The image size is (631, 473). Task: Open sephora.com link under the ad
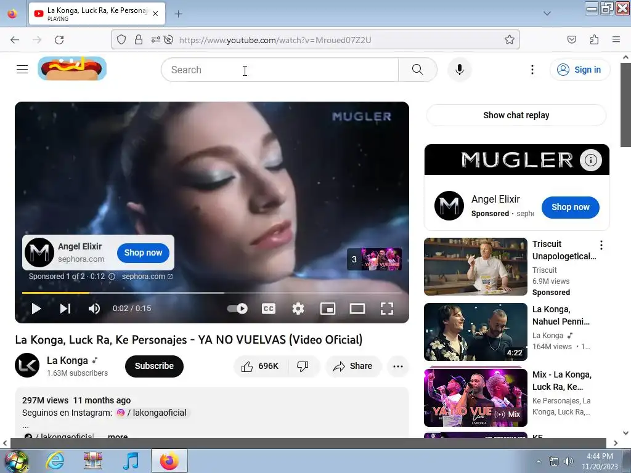tap(147, 277)
